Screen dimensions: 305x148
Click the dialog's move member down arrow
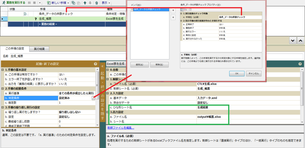tap(173, 18)
